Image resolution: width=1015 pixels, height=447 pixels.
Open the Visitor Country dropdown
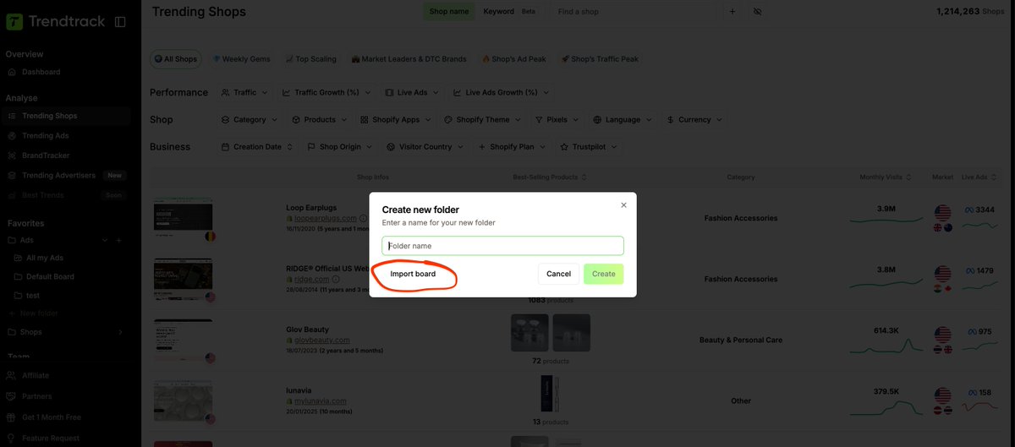click(425, 147)
